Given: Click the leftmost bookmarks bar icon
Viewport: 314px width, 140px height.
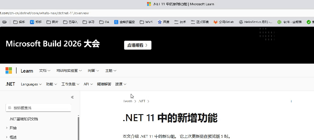Looking at the screenshot, I should click(x=4, y=22).
